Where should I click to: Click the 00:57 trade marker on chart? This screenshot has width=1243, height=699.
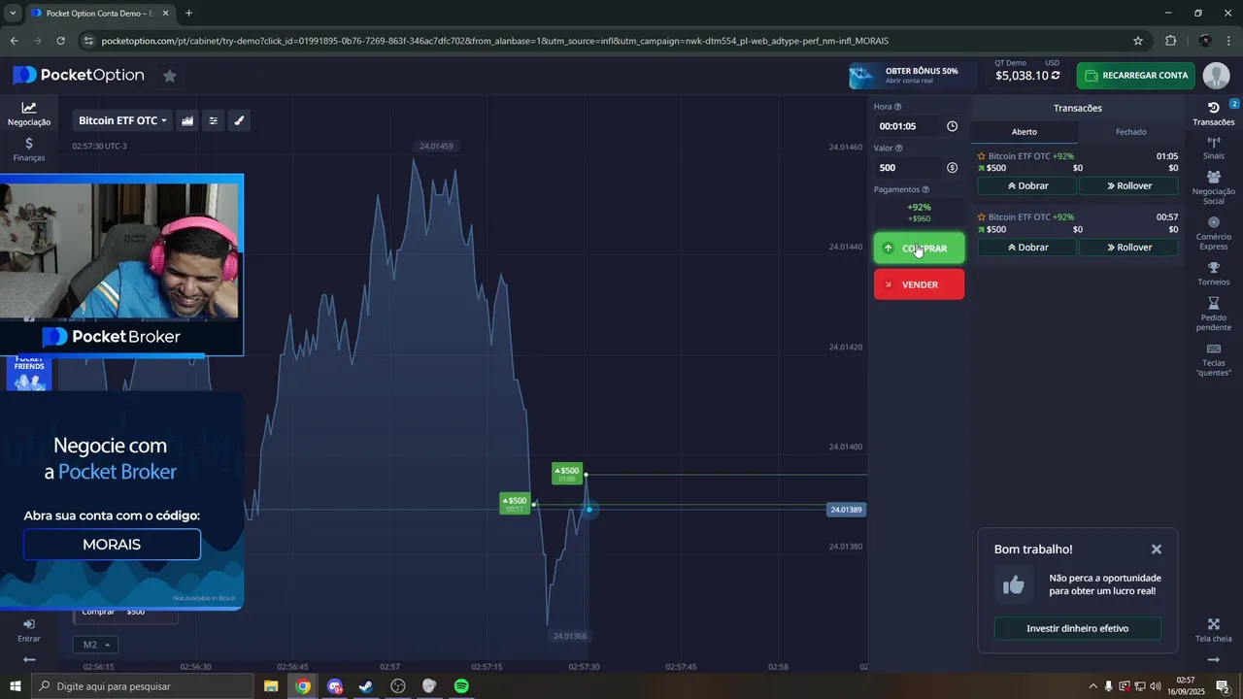coord(515,504)
